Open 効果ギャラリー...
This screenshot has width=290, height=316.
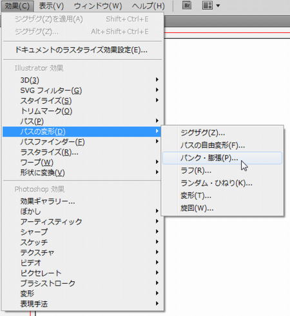coord(82,201)
